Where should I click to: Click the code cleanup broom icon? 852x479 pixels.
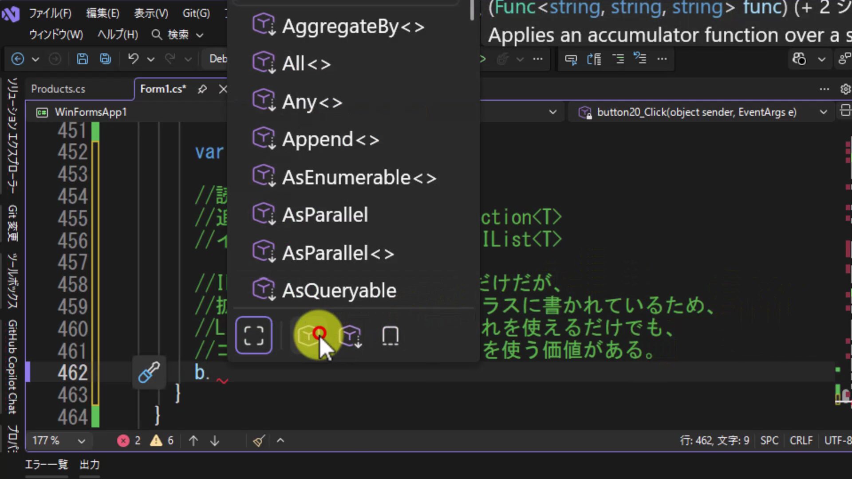click(x=259, y=440)
